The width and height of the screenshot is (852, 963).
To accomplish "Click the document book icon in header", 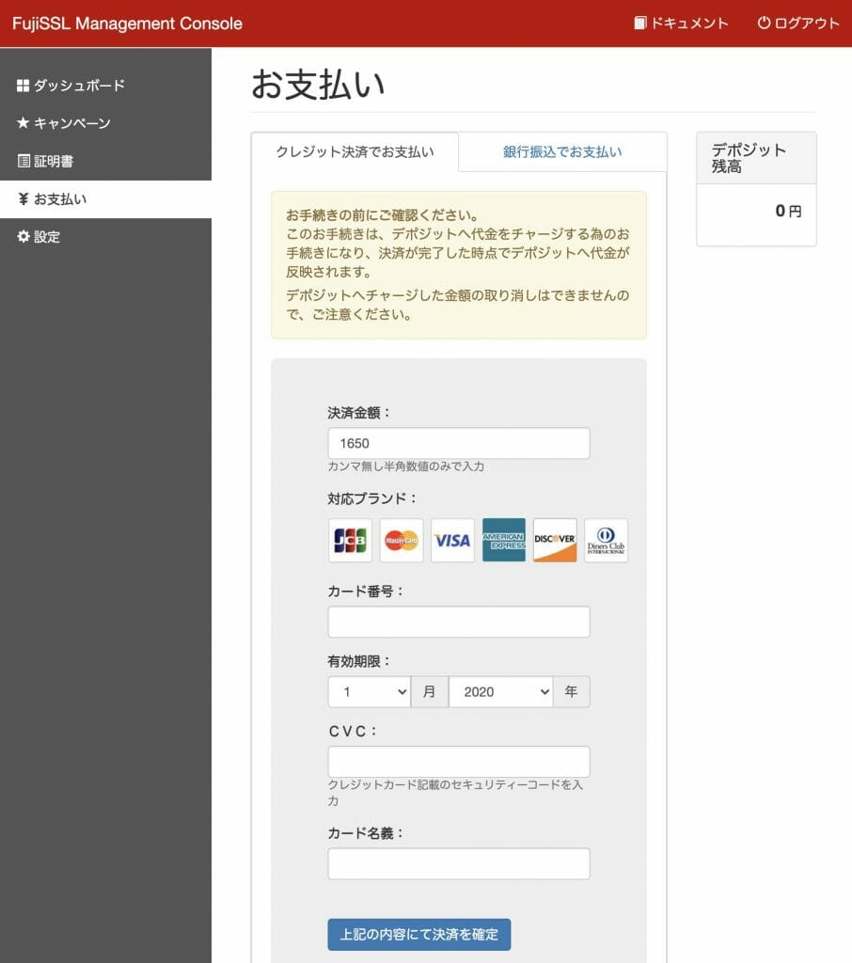I will [640, 23].
